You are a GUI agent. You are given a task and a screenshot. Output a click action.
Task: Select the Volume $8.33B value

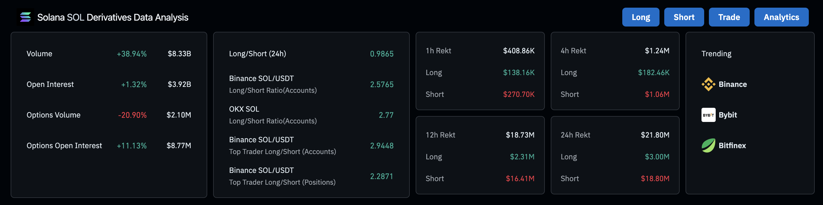(x=179, y=54)
